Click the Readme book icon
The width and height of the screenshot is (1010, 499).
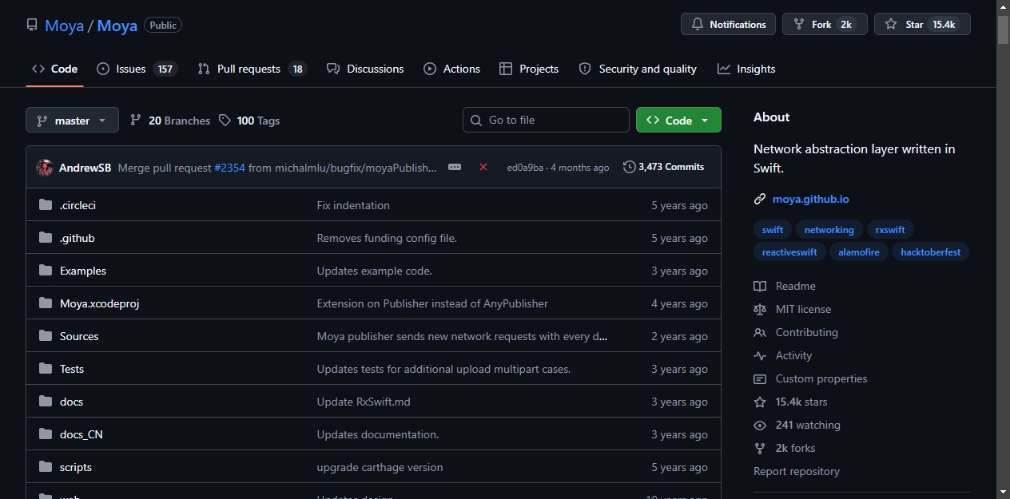click(x=760, y=286)
